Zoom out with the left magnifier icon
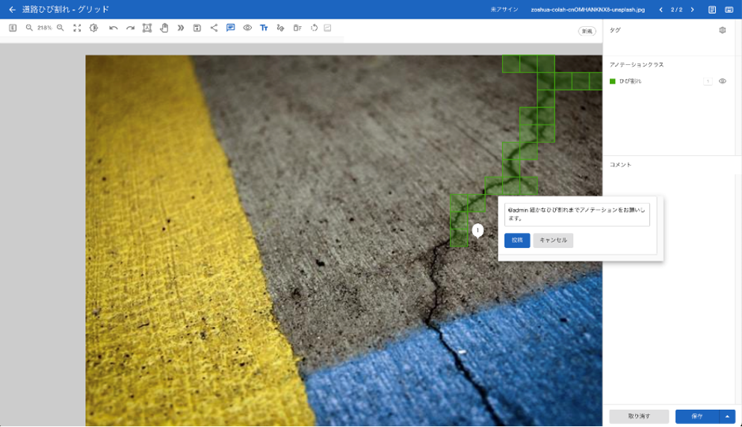742x427 pixels. [x=29, y=28]
